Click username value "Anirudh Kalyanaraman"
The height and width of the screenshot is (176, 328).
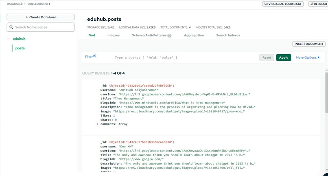click(139, 90)
